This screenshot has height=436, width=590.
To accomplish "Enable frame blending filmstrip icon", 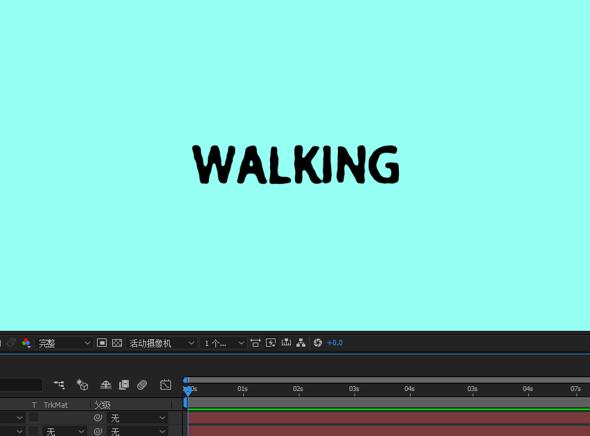I will 124,385.
